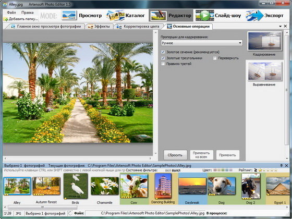Switch to Просмотр mode icon
The width and height of the screenshot is (292, 219).
click(69, 15)
